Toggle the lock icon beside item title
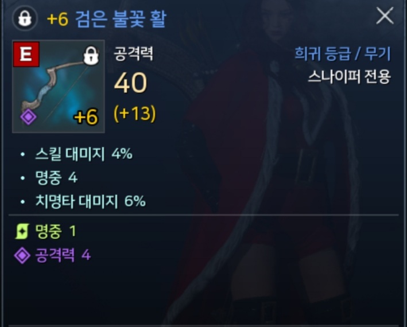Image resolution: width=407 pixels, height=327 pixels. pos(25,18)
